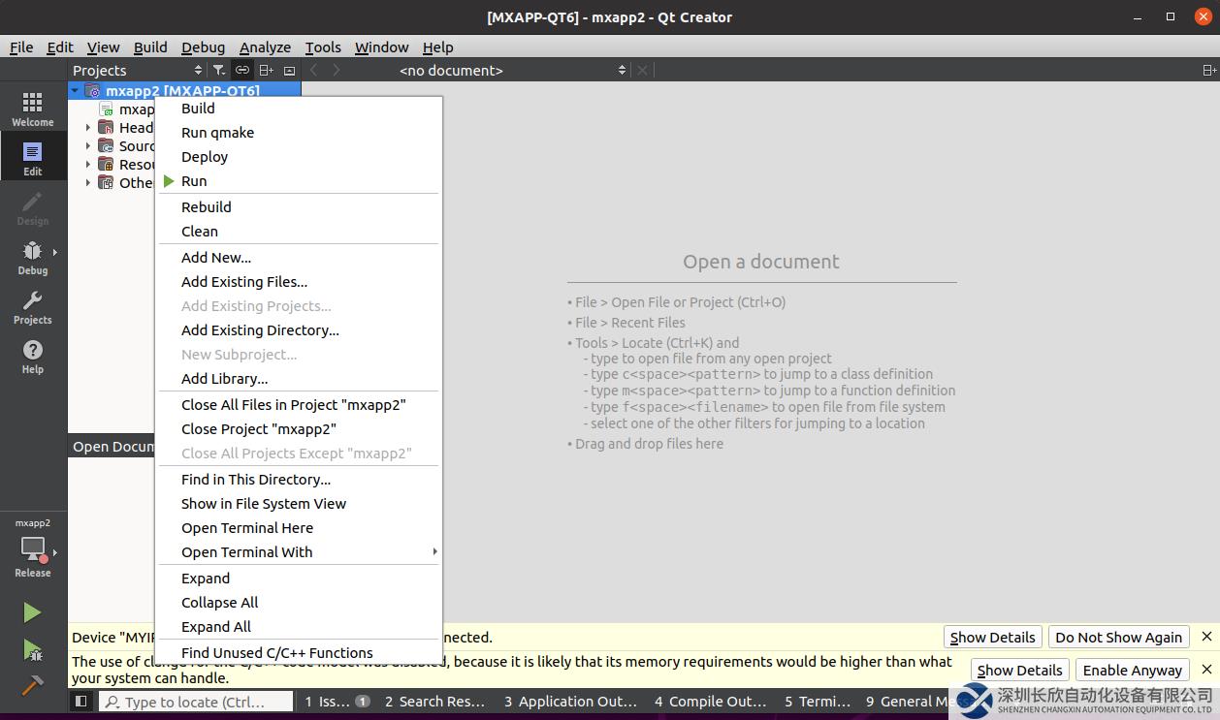Click the Go Back arrow
1220x720 pixels.
coord(313,70)
